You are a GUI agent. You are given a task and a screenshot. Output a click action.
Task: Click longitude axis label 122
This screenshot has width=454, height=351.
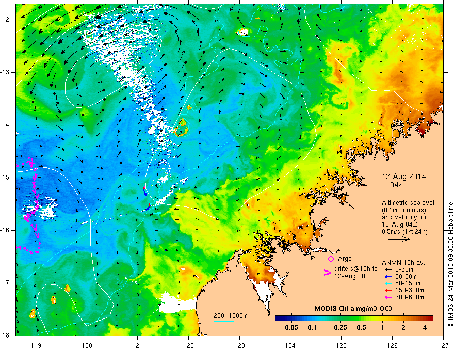pyautogui.click(x=188, y=345)
